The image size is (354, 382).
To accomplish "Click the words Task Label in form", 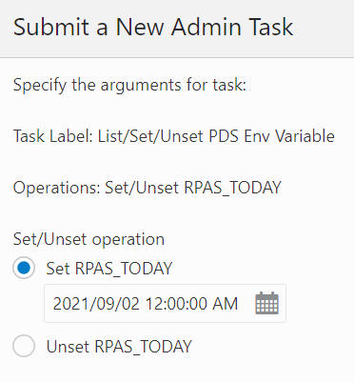I will click(52, 136).
